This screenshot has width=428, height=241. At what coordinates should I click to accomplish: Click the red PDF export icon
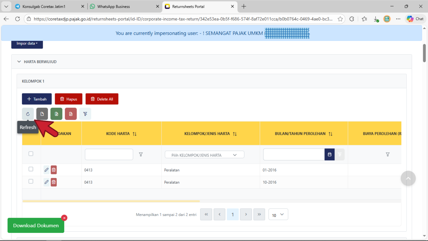pyautogui.click(x=71, y=114)
